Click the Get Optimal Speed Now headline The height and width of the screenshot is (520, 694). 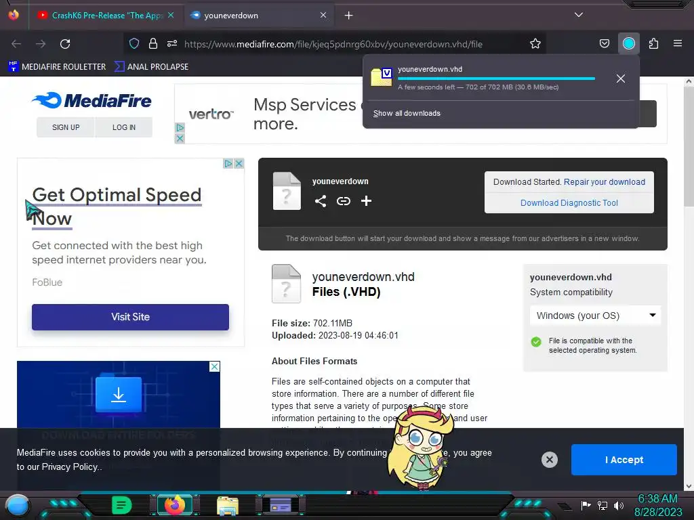coord(117,207)
